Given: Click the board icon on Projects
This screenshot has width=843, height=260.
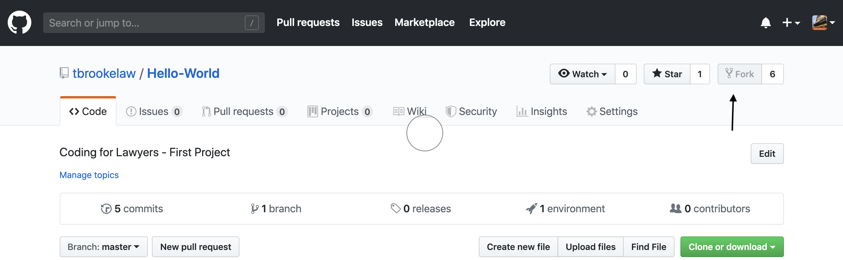Looking at the screenshot, I should click(x=312, y=111).
